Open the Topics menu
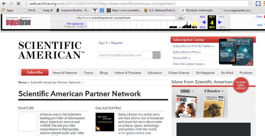Screen dimensions: 265x136 88,73
